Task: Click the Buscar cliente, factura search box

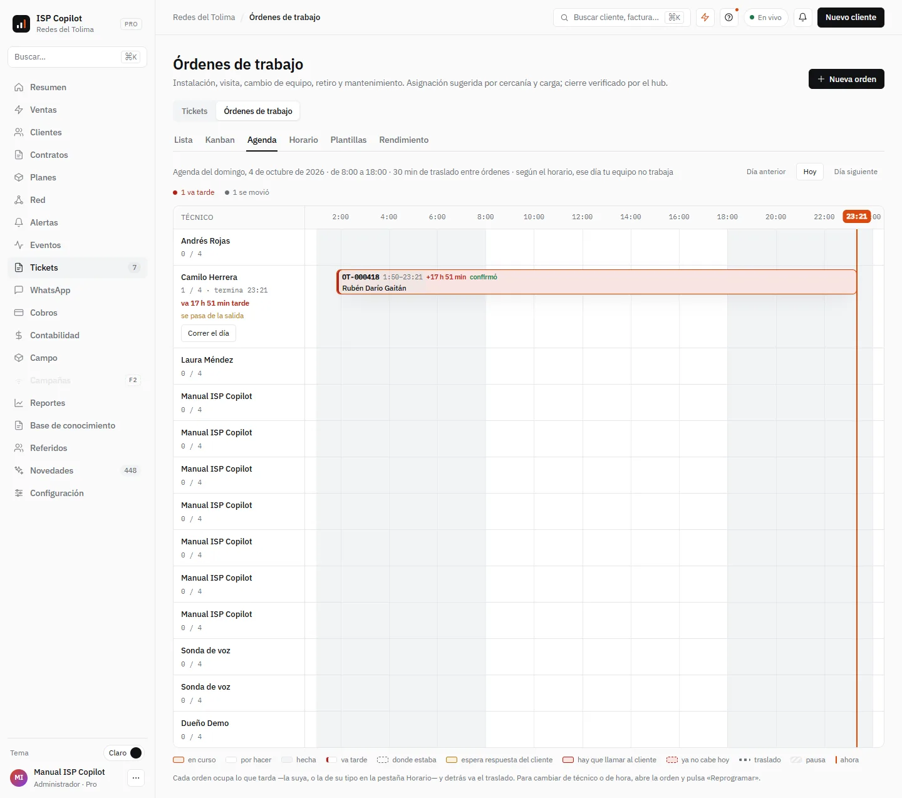Action: (x=621, y=18)
